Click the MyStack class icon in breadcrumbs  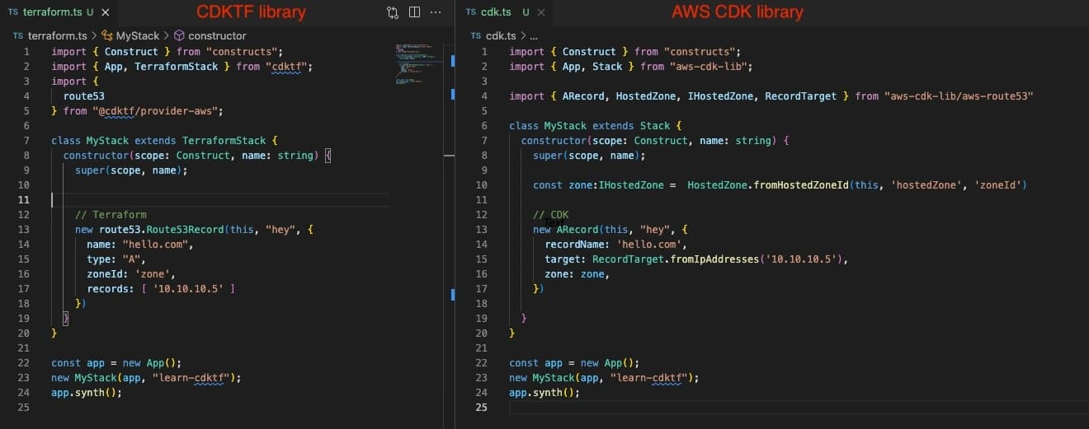107,35
